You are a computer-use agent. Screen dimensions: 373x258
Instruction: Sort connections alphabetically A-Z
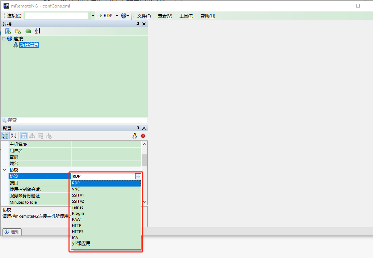coord(38,31)
